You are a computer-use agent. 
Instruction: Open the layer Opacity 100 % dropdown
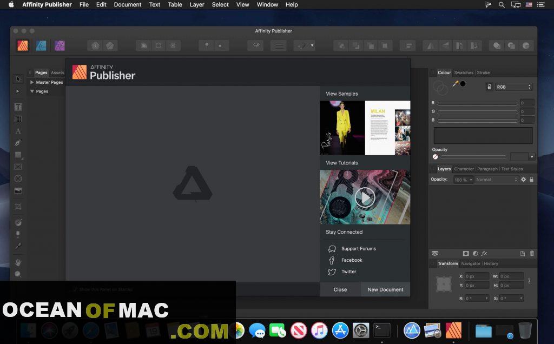coord(463,180)
